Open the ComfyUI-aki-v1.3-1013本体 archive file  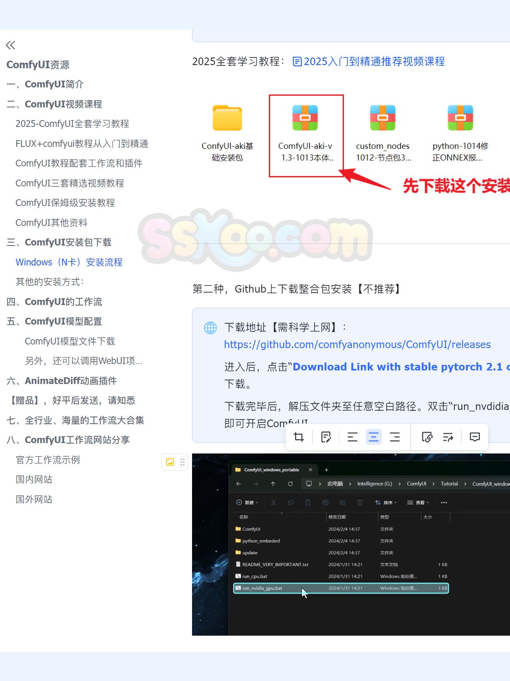305,118
